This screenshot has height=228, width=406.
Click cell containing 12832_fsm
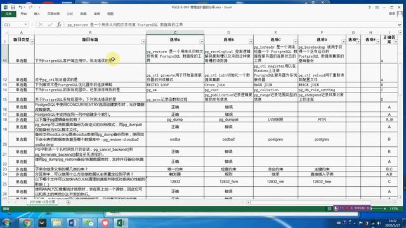(228, 182)
